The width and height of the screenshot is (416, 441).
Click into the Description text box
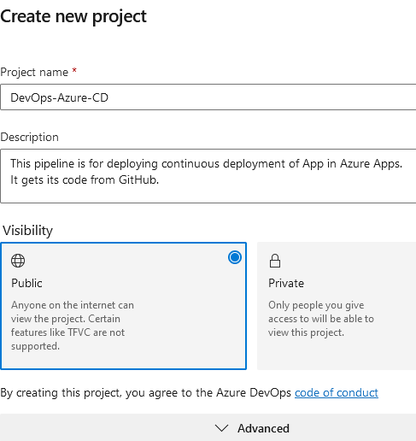point(208,176)
